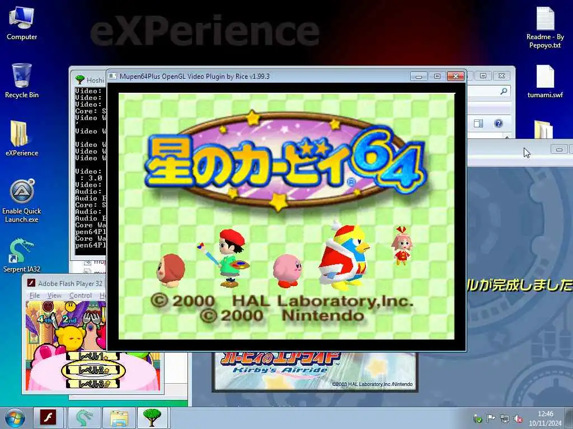573x429 pixels.
Task: Click the muted volume tray icon
Action: (518, 419)
